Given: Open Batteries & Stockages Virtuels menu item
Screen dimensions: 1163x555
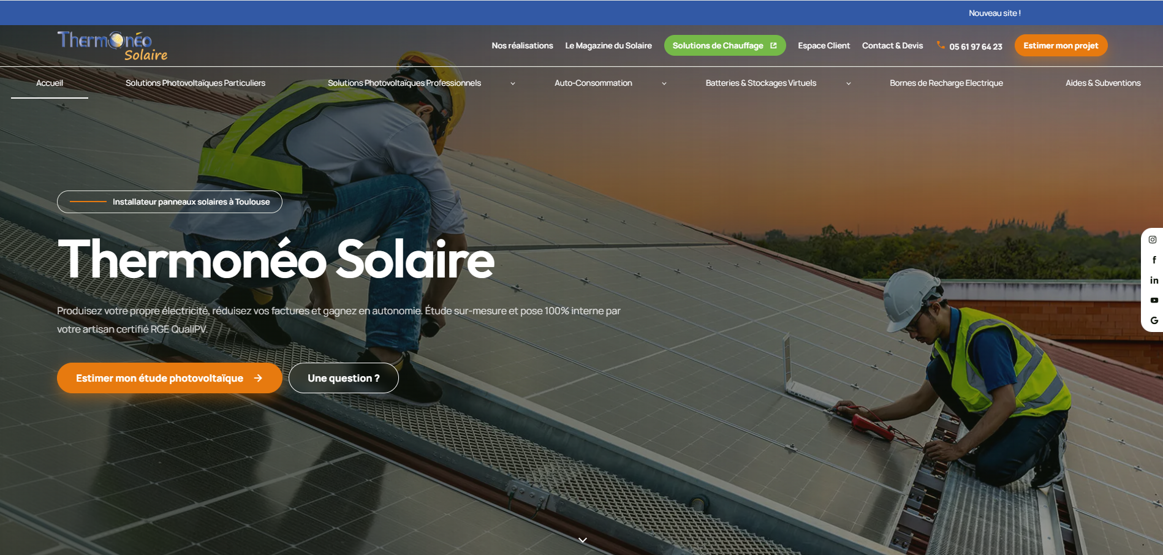Looking at the screenshot, I should 760,83.
